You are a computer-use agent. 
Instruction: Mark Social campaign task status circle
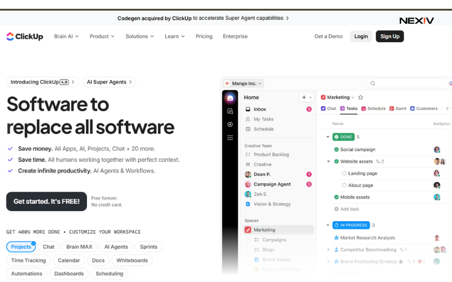336,149
